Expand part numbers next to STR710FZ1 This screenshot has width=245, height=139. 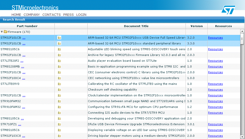(20, 124)
